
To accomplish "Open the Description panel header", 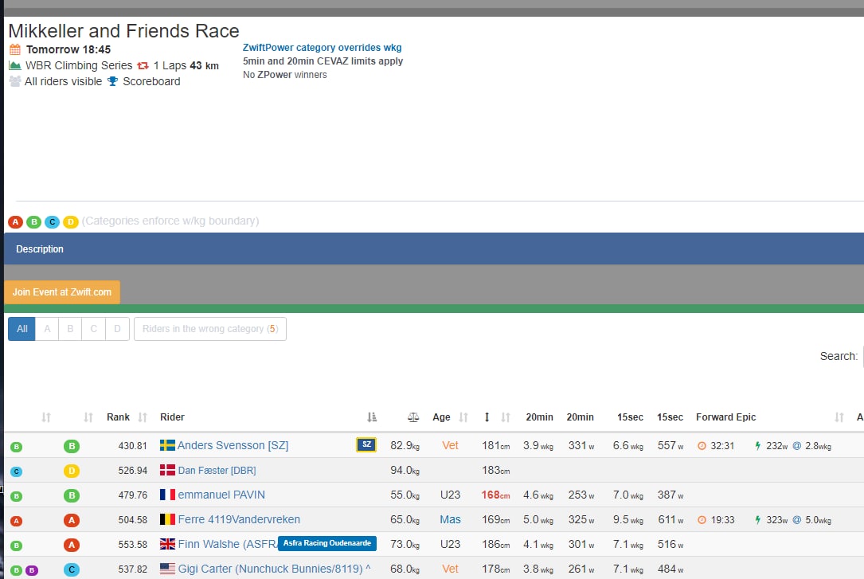I will 434,248.
